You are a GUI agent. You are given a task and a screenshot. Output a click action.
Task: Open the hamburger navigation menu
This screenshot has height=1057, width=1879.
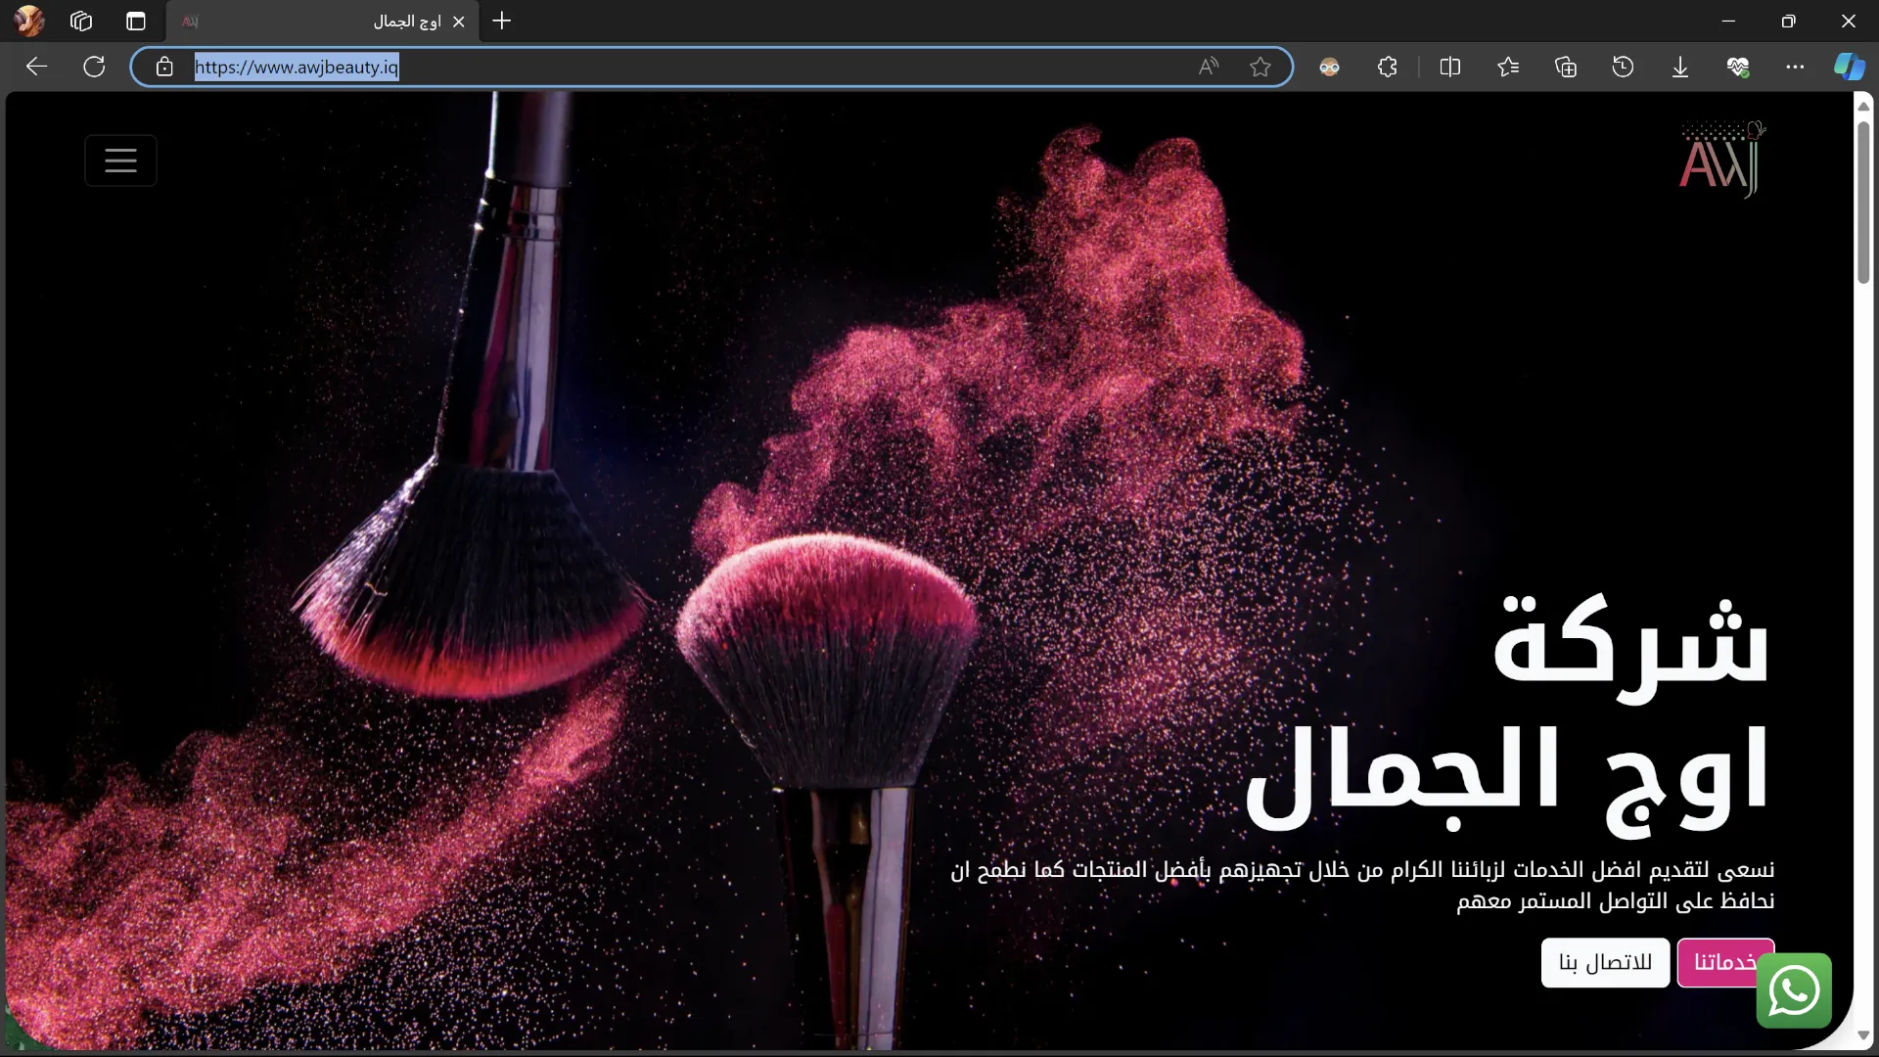coord(120,161)
